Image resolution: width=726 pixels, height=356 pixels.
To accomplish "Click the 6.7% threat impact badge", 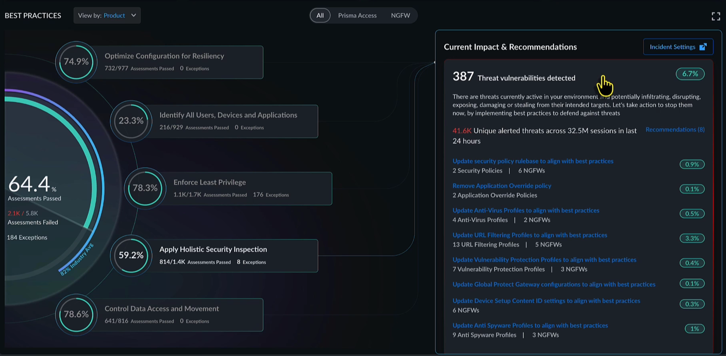I will pos(690,74).
